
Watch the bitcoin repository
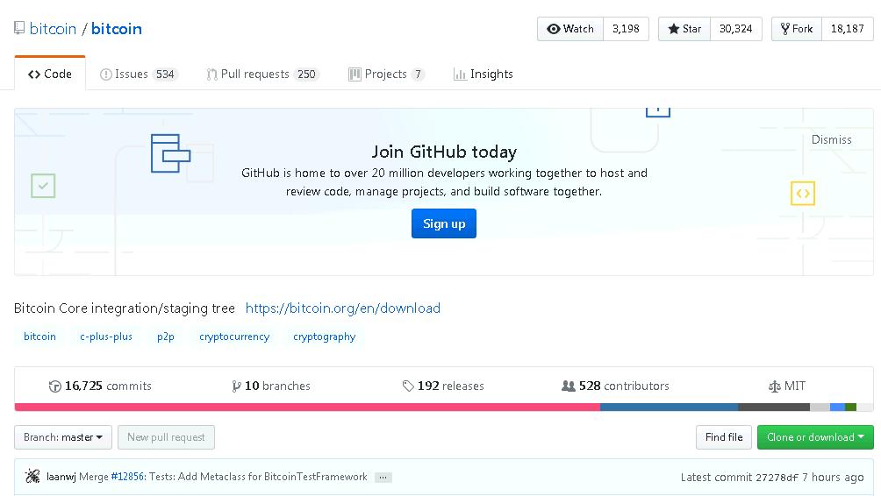[570, 29]
